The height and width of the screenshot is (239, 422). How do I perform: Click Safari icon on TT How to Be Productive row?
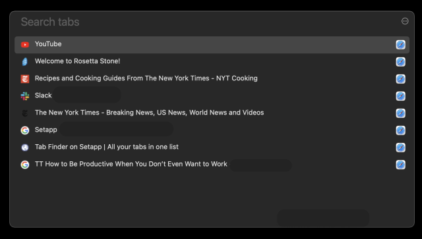tap(400, 165)
